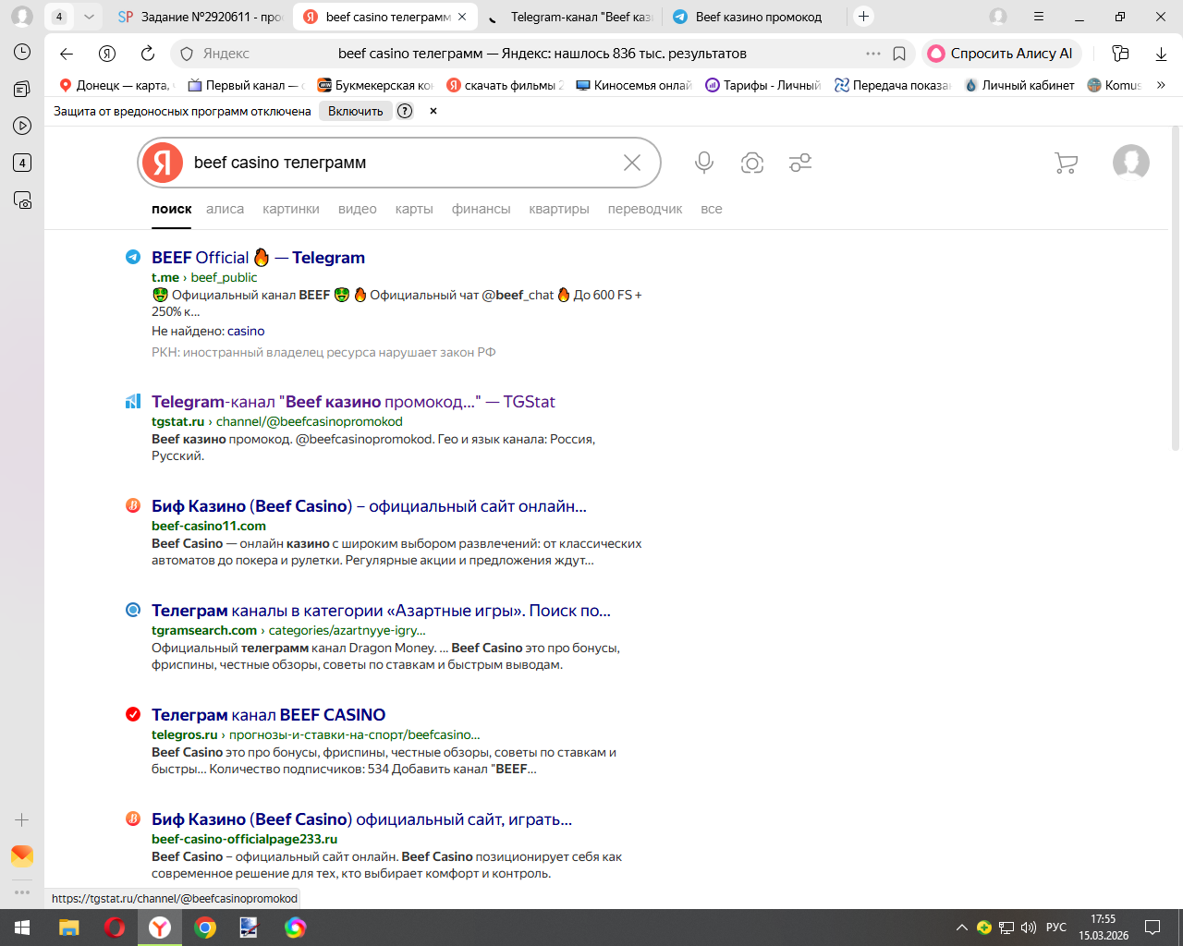Open File Explorer from the taskbar

tap(69, 928)
